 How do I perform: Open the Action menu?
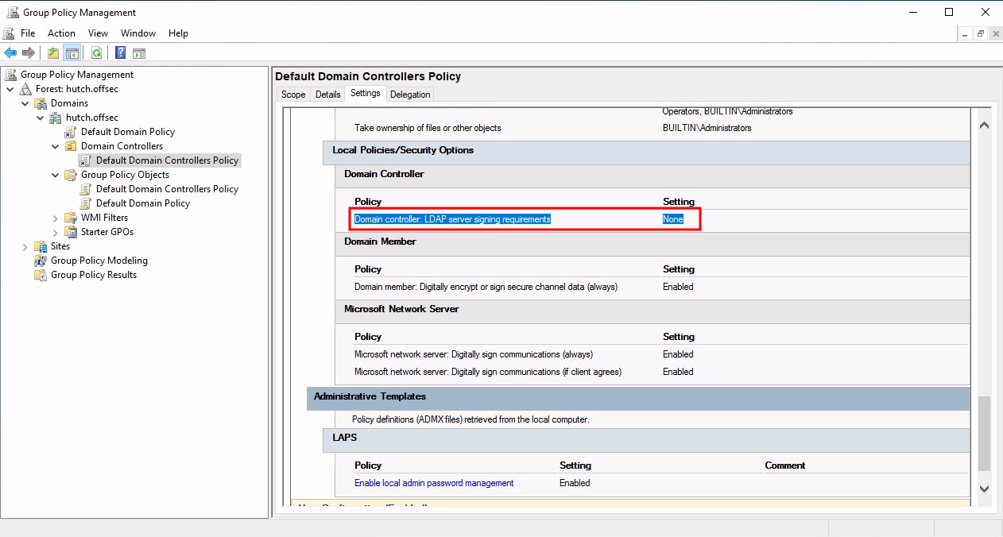click(x=61, y=33)
